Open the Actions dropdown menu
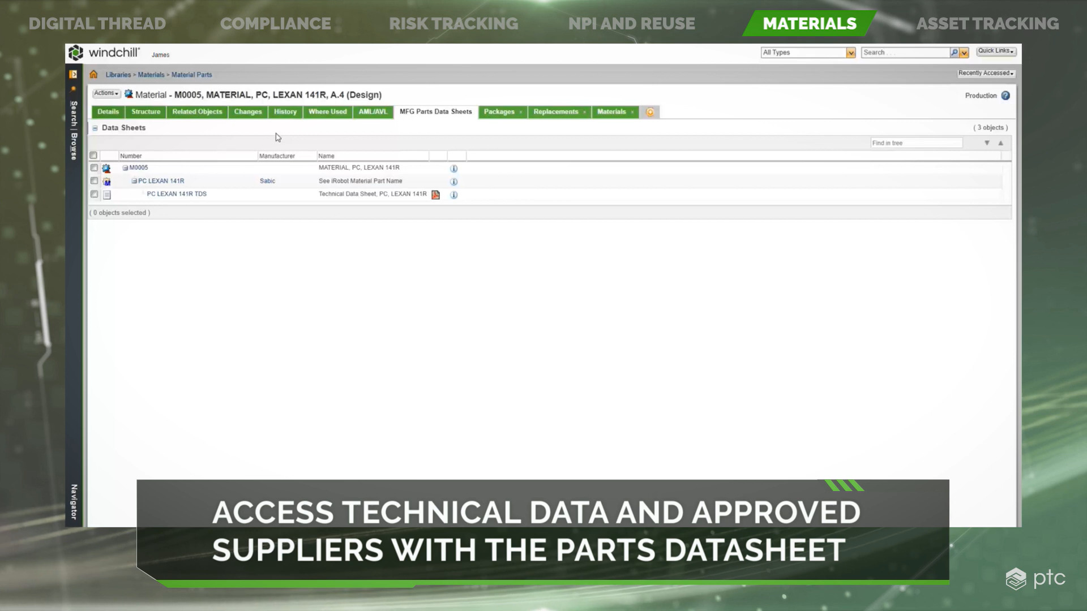This screenshot has height=611, width=1087. click(x=106, y=93)
